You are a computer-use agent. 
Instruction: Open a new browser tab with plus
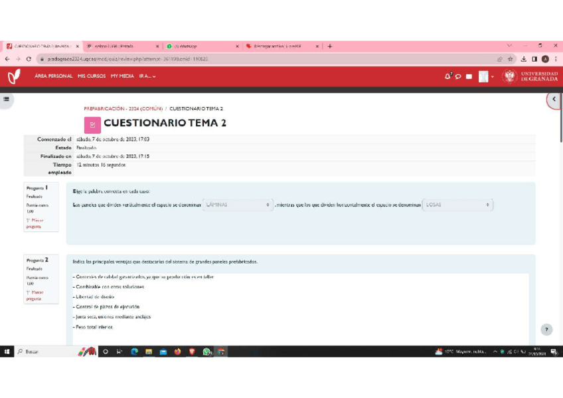point(329,46)
